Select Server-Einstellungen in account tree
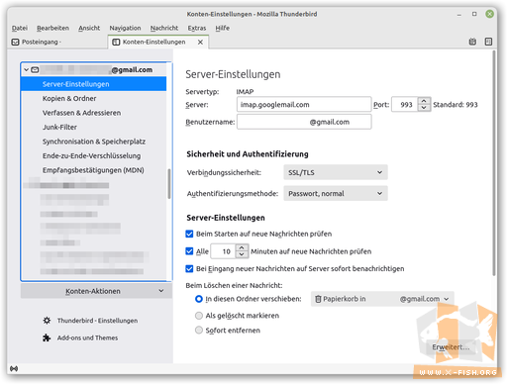 point(94,84)
